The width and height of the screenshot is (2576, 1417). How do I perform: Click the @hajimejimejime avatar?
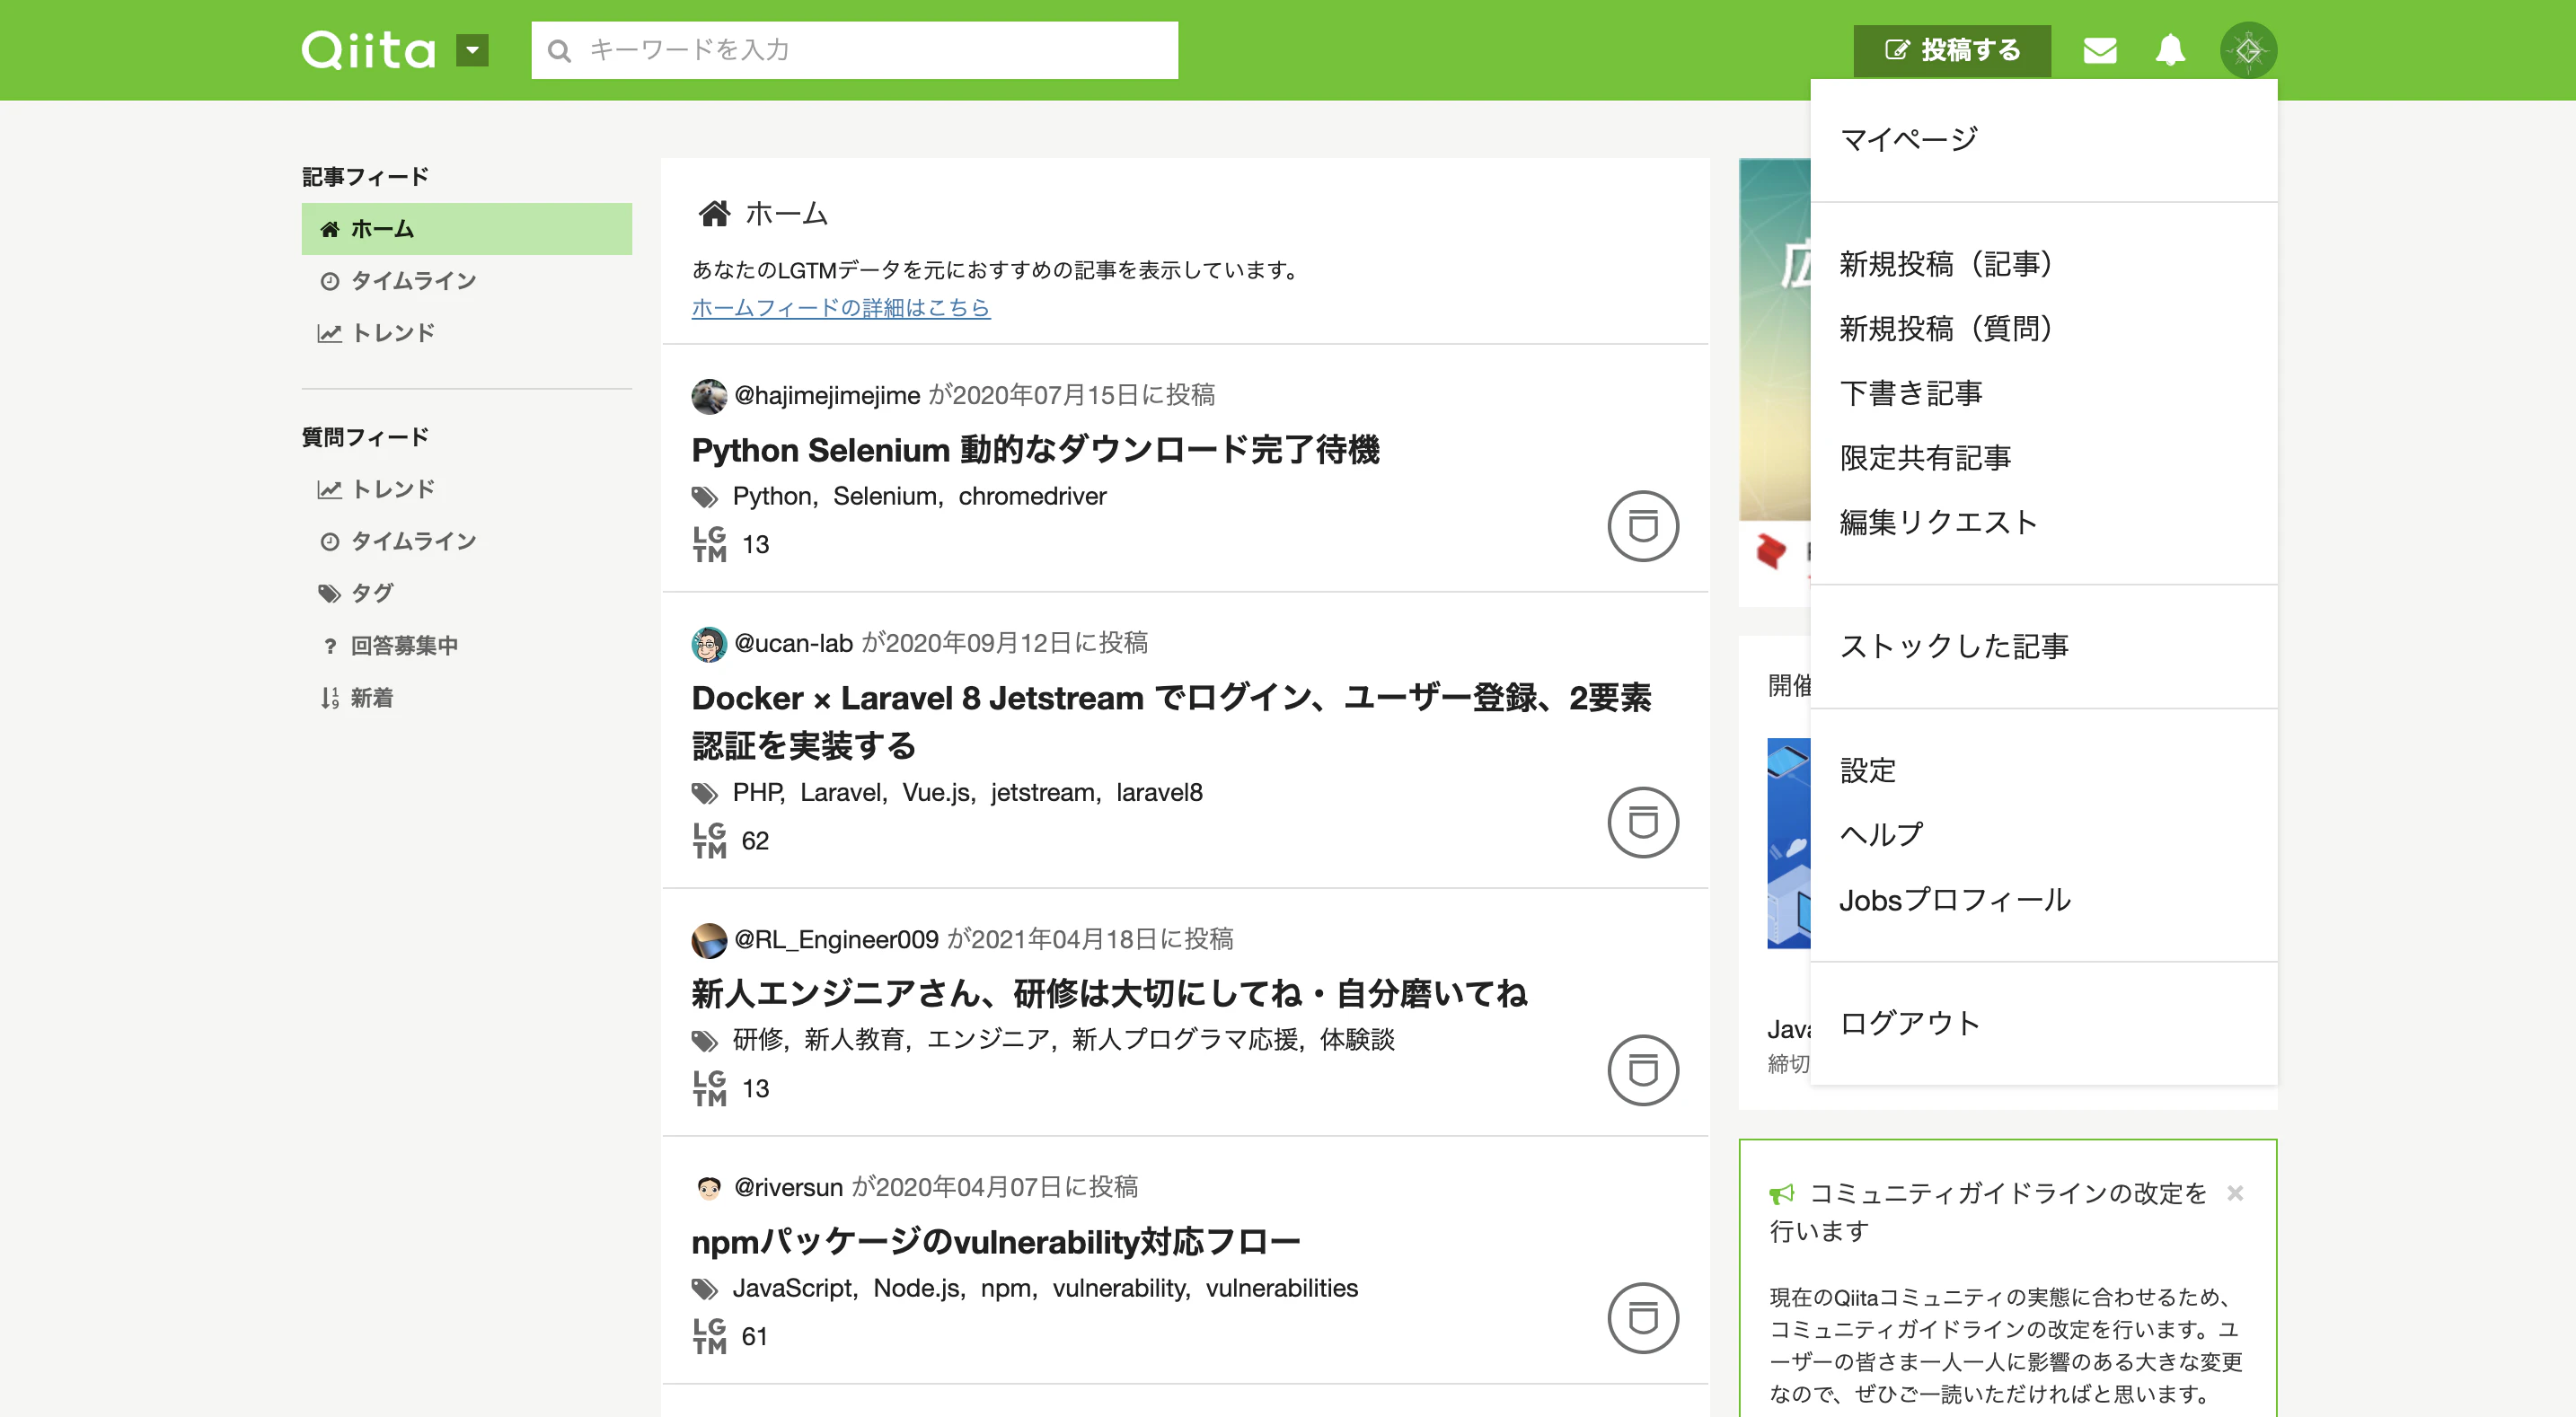709,396
